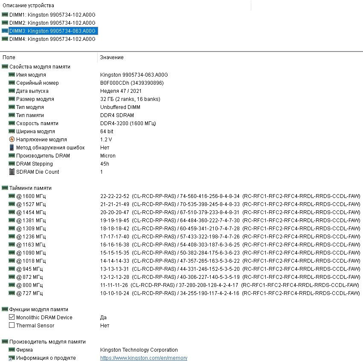The height and width of the screenshot is (364, 363).
Task: Select the 'Kingston Technology Corporation' value
Action: (x=139, y=350)
